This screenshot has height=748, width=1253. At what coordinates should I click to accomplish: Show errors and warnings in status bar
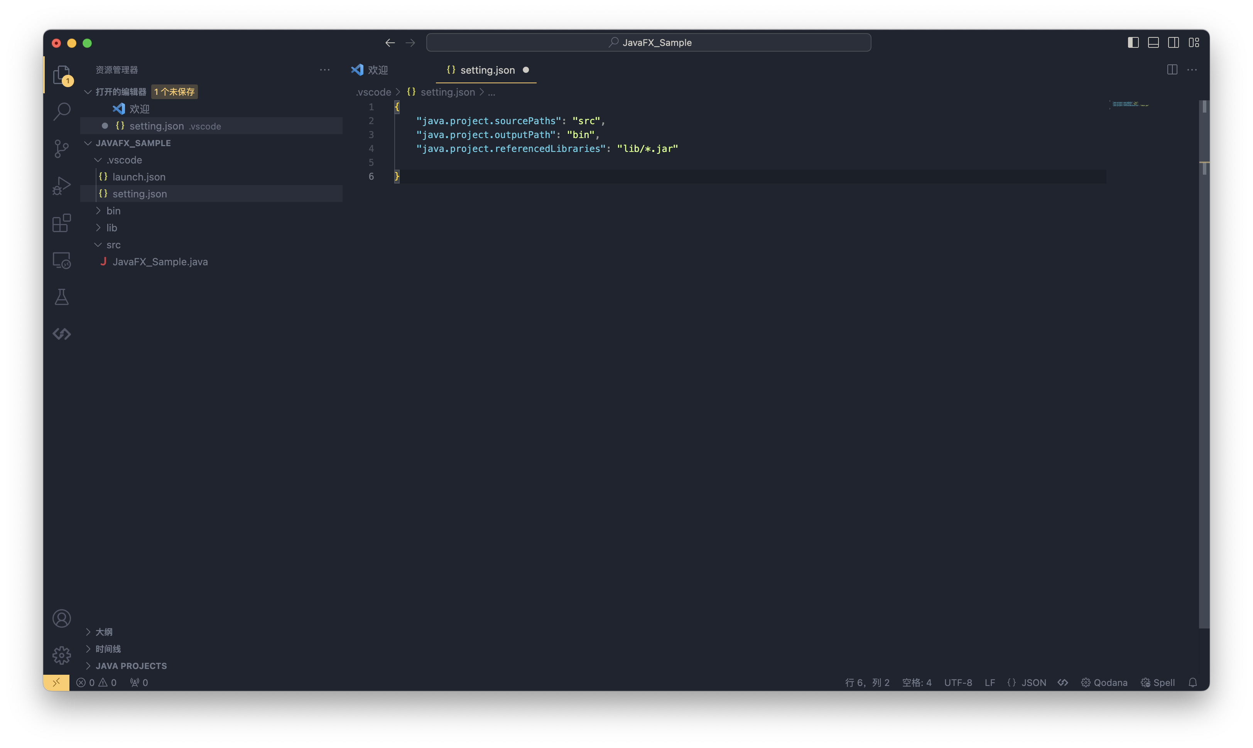tap(96, 682)
